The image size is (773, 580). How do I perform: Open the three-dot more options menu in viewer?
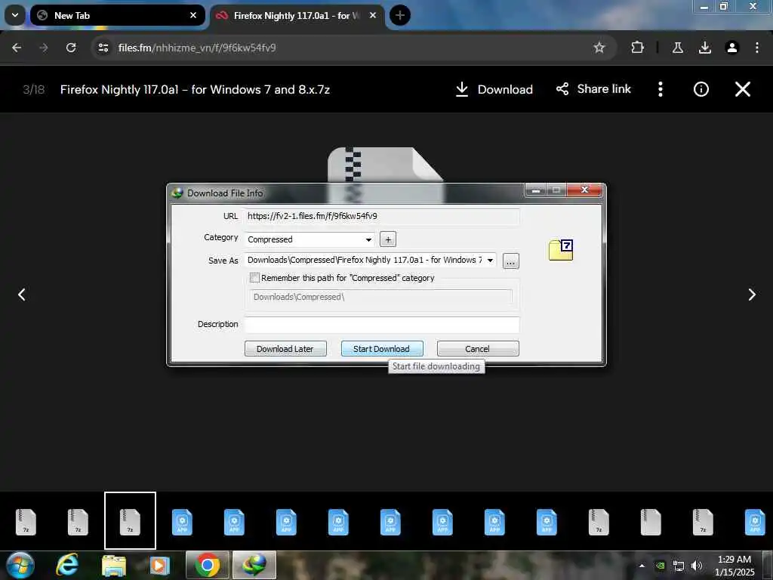[x=660, y=89]
